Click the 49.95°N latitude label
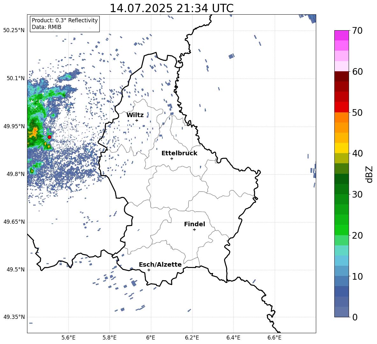The height and width of the screenshot is (344, 377). pyautogui.click(x=14, y=126)
